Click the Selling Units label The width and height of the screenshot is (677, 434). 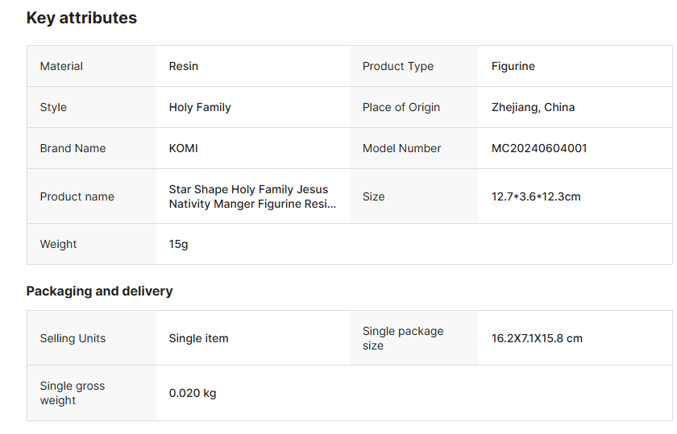[x=73, y=338]
